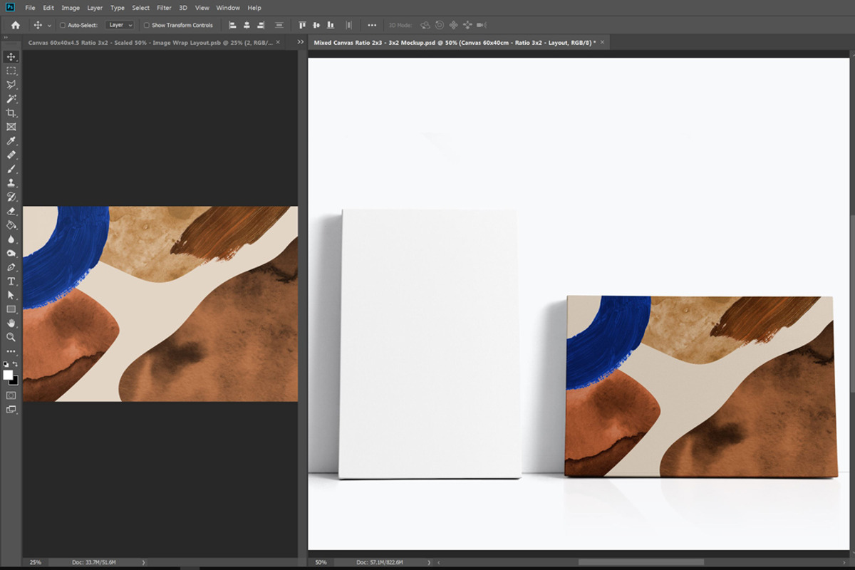Close the Image Wrap Layout.psb tab

(278, 42)
